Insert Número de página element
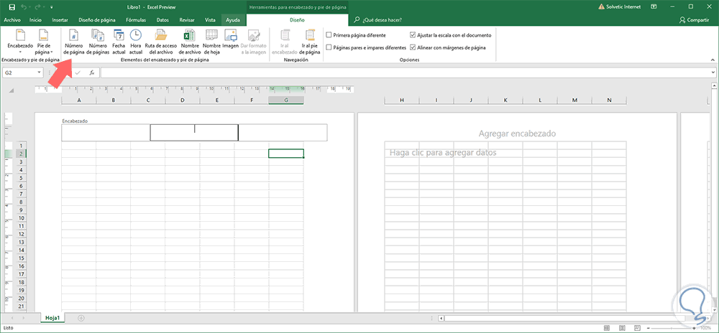The height and width of the screenshot is (333, 719). 74,42
